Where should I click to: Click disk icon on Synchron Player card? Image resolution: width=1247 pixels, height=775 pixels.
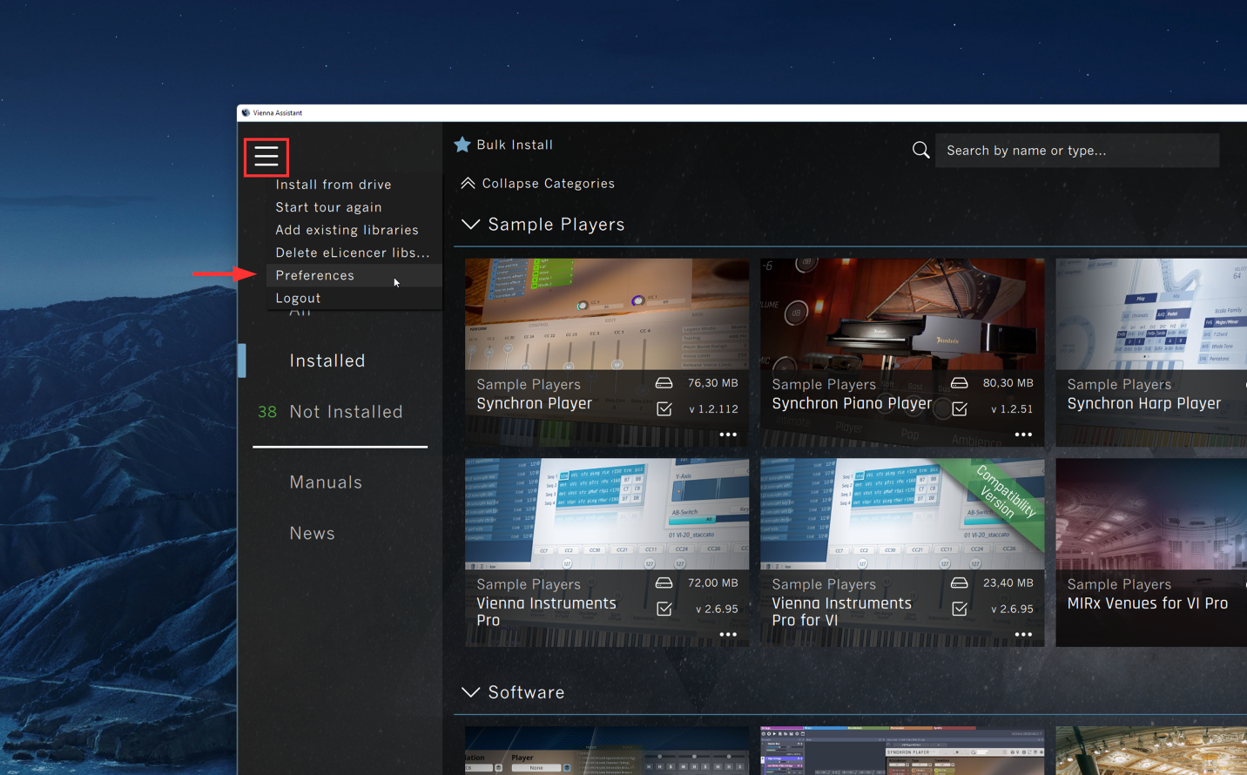point(664,383)
